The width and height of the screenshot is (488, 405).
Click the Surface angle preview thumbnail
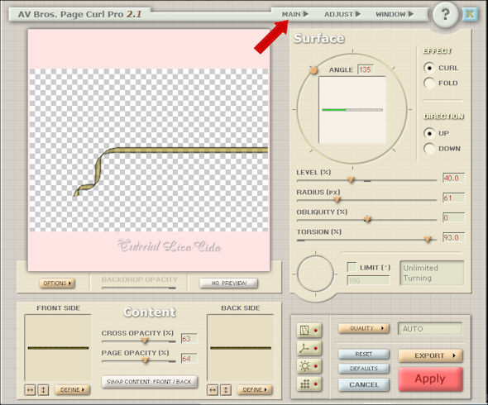coord(352,110)
